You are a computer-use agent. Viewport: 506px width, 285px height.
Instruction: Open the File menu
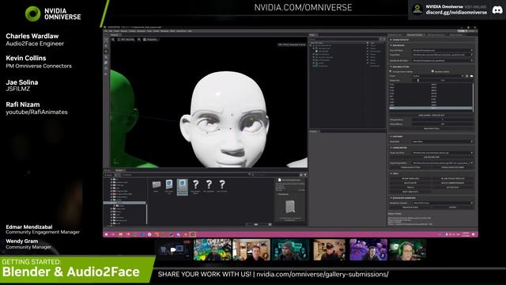pyautogui.click(x=106, y=31)
